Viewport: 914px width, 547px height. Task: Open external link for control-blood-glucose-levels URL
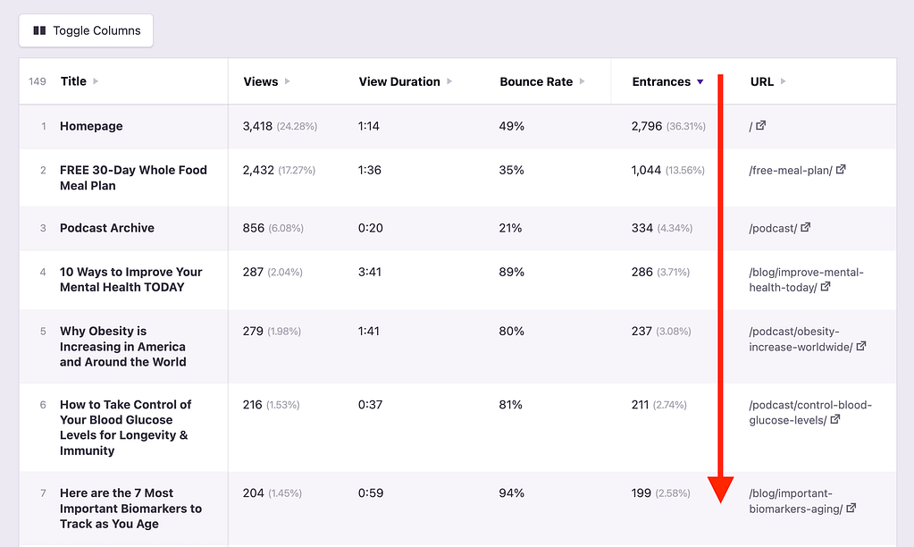coord(834,420)
